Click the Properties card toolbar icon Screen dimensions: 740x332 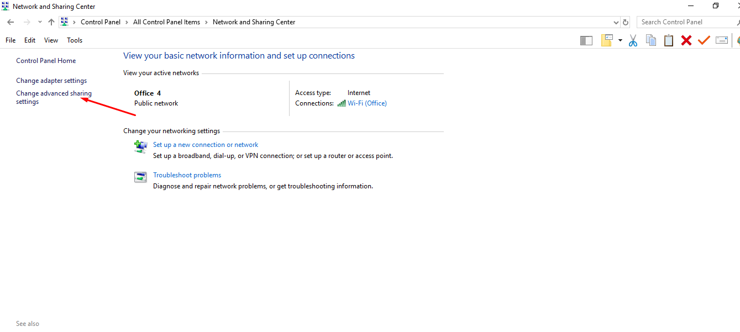coord(722,40)
